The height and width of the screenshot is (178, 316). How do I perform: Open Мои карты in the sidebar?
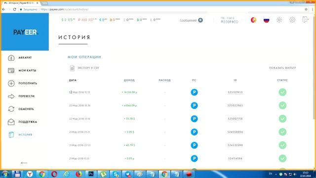tap(22, 70)
